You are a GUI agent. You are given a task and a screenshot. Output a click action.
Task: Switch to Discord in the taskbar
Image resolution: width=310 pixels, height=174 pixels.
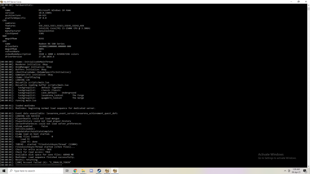pos(91,171)
